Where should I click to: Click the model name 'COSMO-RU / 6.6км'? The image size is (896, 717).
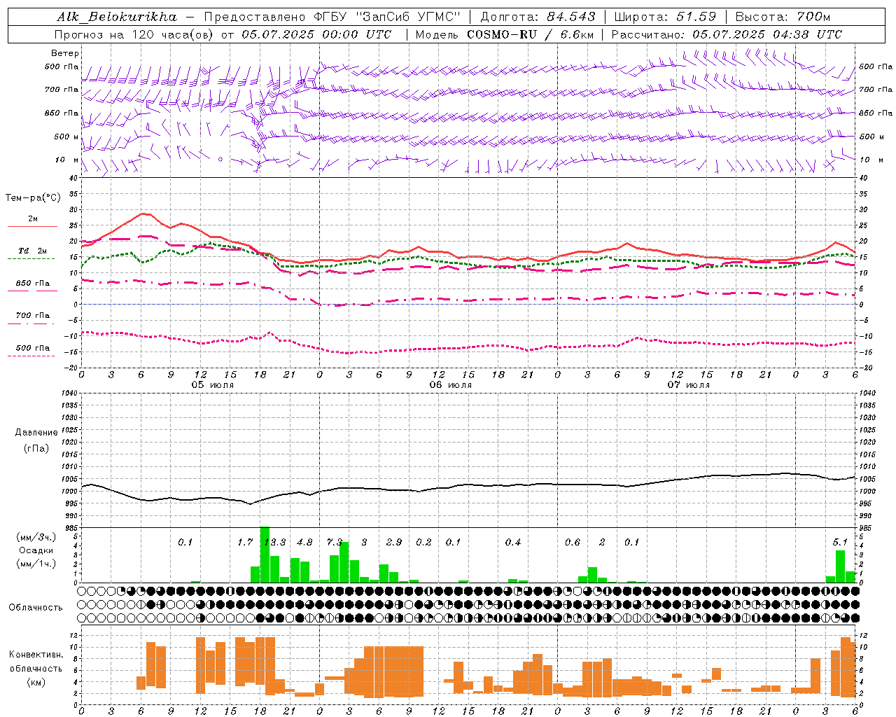coord(528,34)
